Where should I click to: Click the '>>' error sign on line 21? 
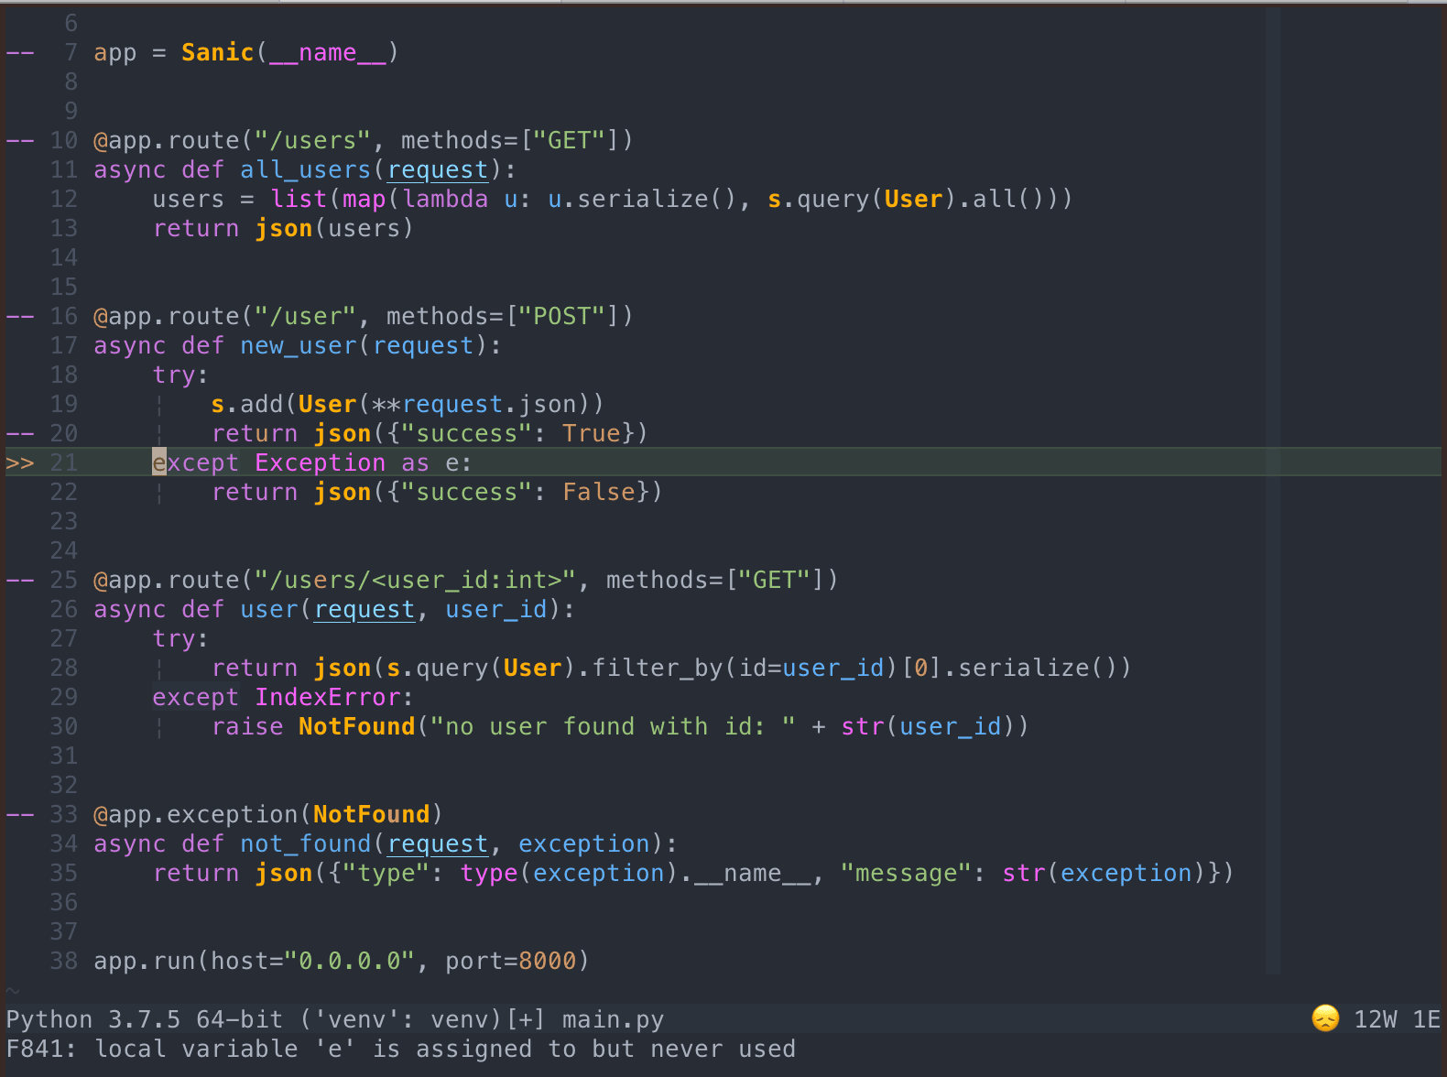[20, 462]
